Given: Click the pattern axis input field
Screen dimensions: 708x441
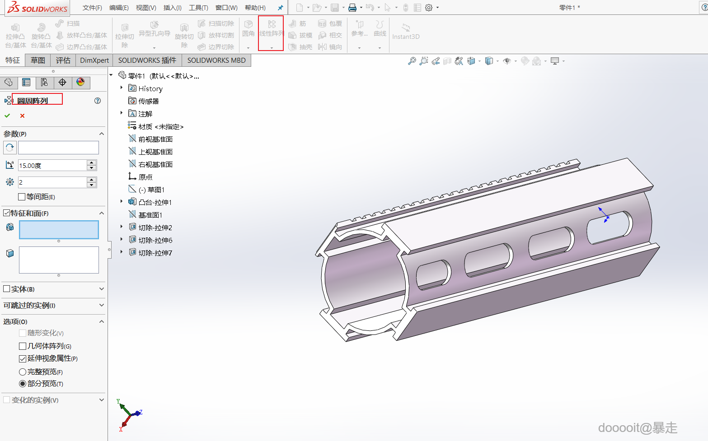Looking at the screenshot, I should click(x=58, y=148).
